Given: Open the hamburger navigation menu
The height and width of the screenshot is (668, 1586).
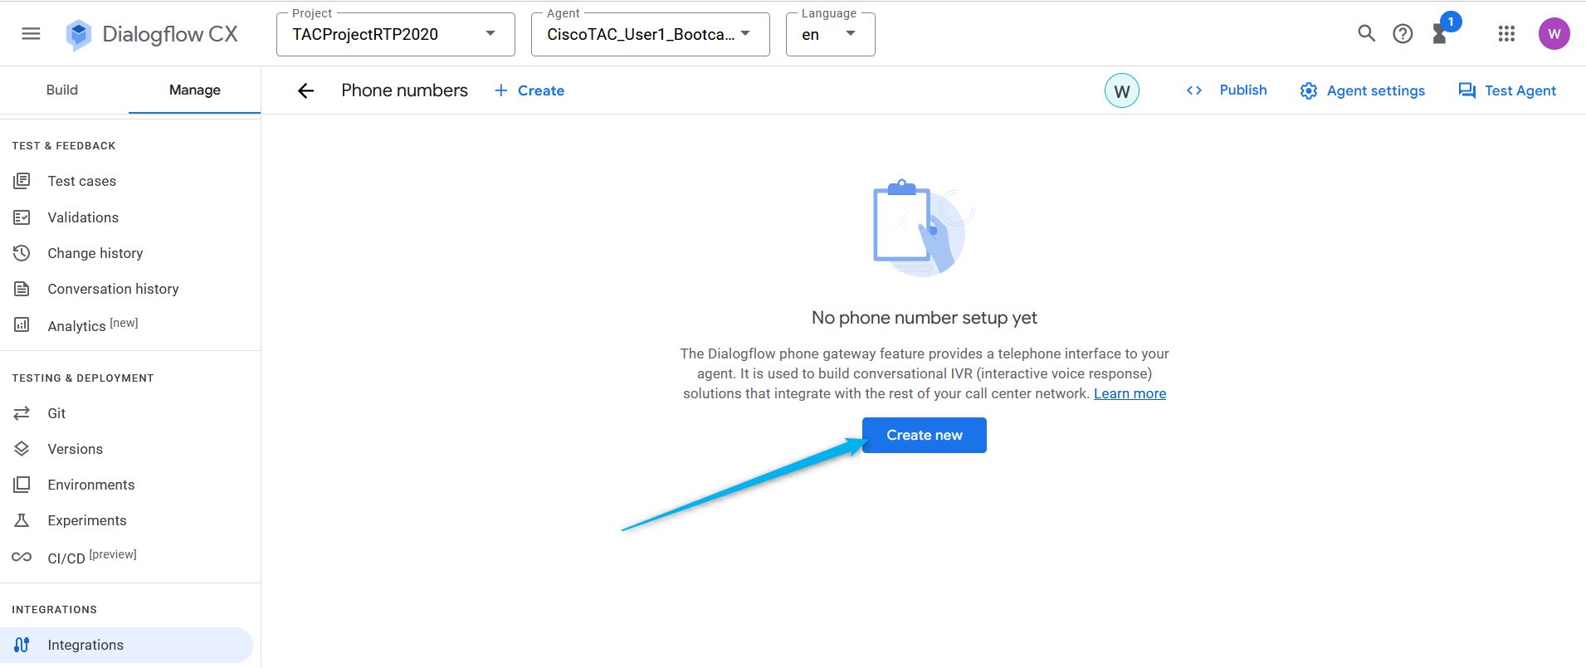Looking at the screenshot, I should (x=31, y=34).
